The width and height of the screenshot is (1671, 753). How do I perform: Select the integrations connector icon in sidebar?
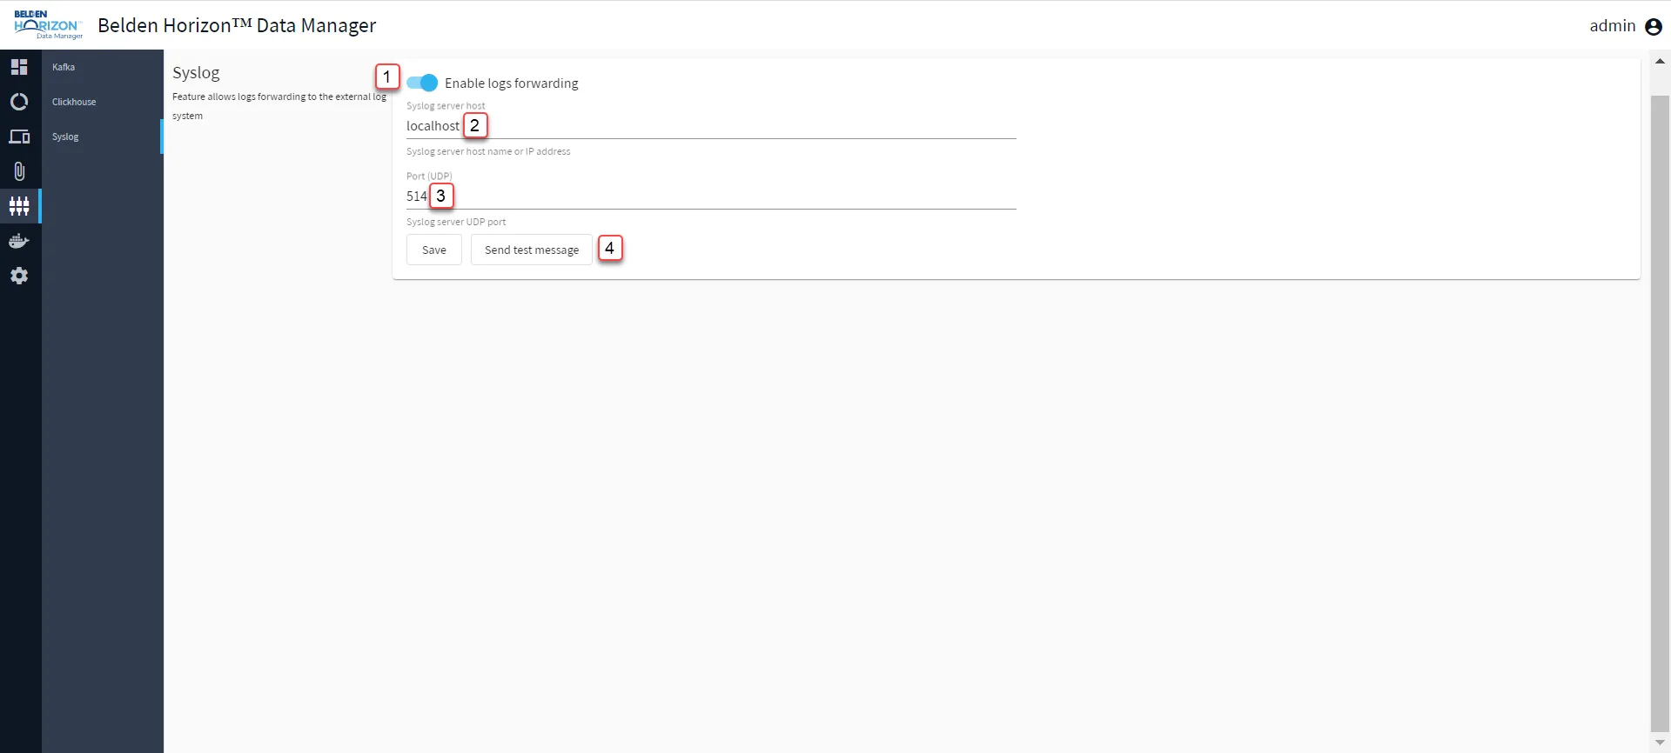[19, 206]
